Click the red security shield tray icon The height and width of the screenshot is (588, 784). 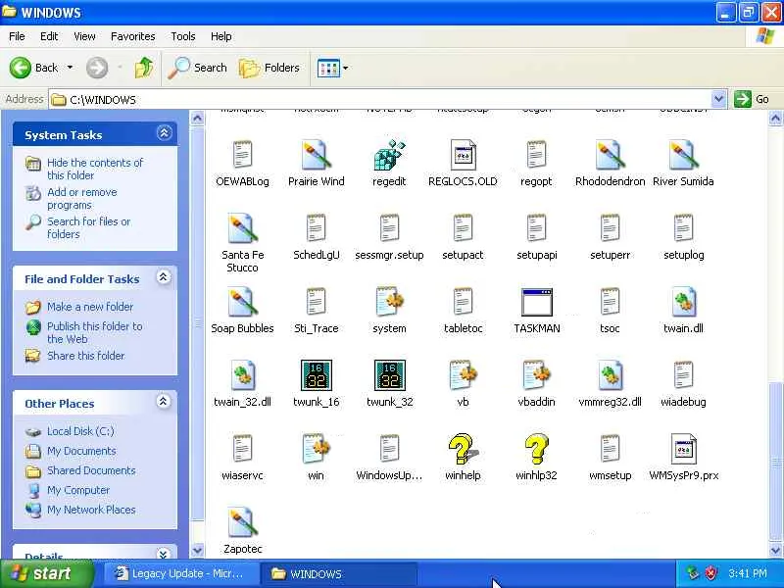[x=711, y=573]
